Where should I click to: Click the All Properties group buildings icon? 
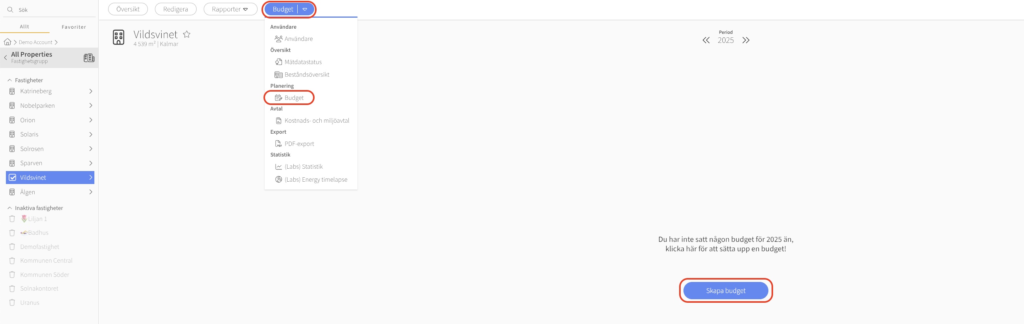(88, 58)
